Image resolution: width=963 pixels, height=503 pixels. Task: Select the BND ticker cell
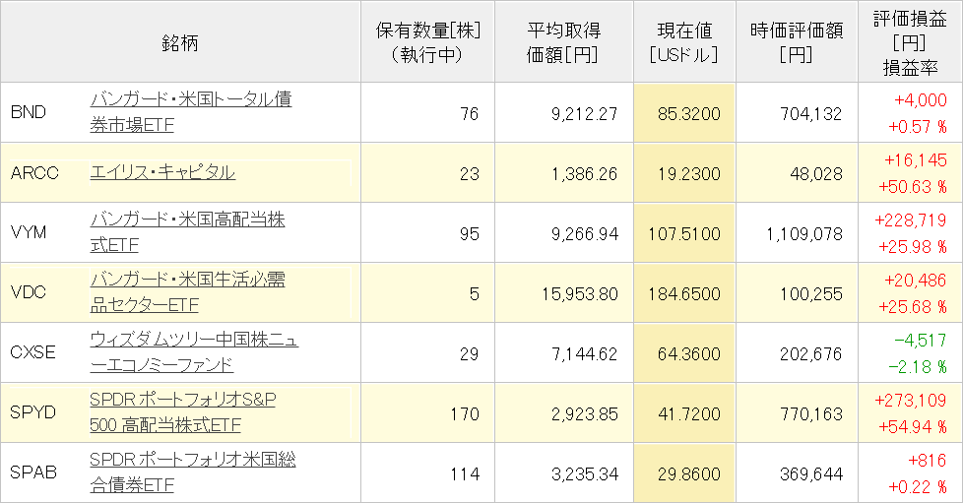coord(28,113)
